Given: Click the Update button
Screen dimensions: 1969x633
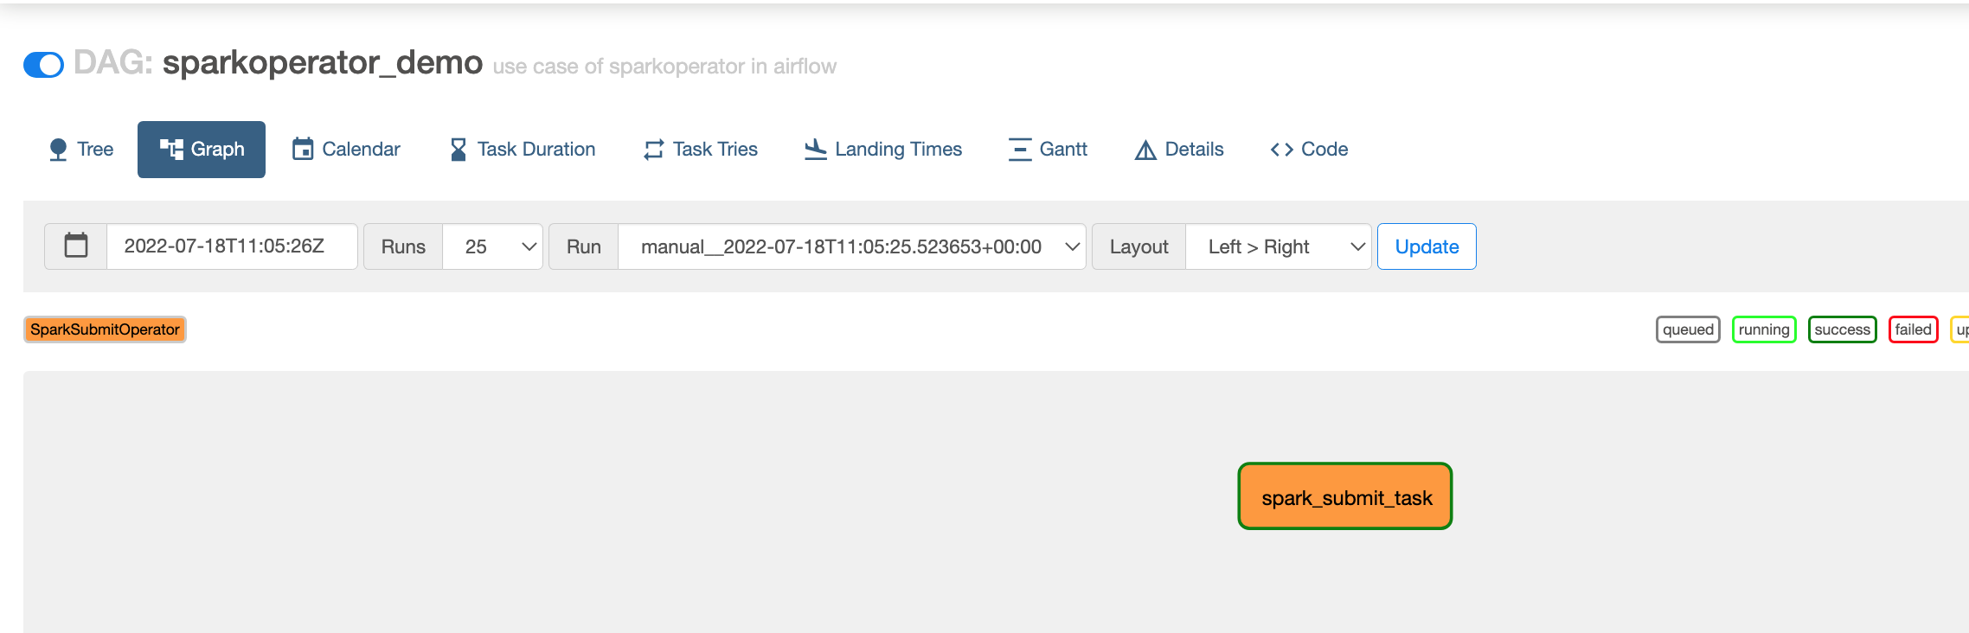Looking at the screenshot, I should [x=1427, y=246].
